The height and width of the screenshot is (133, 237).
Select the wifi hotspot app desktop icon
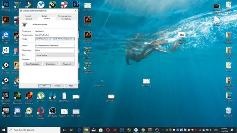tap(41, 4)
